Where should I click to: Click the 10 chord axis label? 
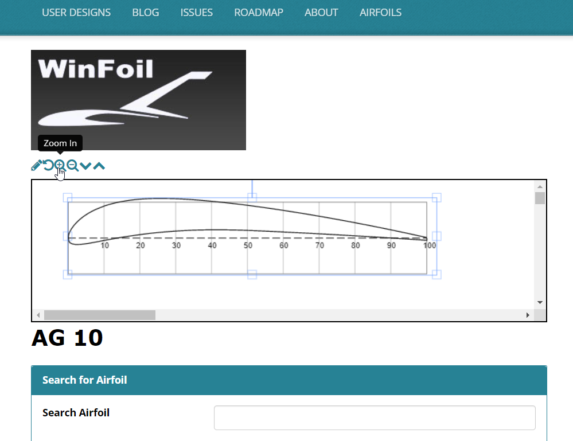tap(105, 245)
